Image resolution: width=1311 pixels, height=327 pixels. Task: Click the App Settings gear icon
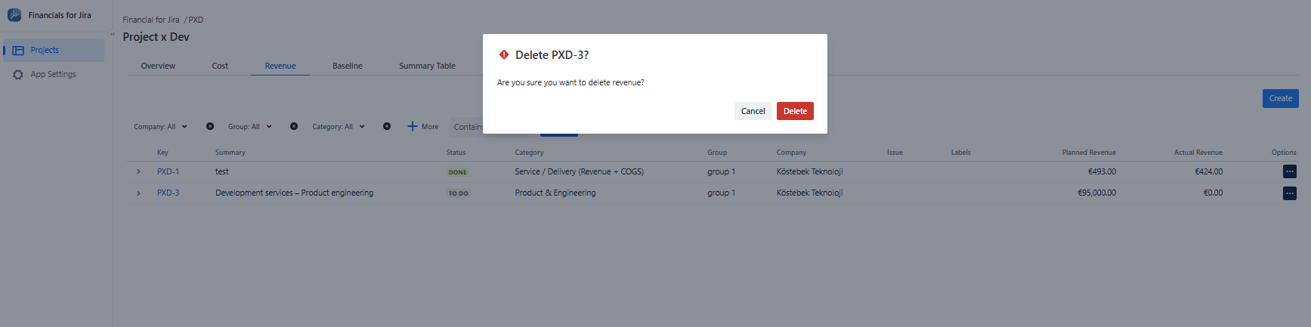pos(18,75)
